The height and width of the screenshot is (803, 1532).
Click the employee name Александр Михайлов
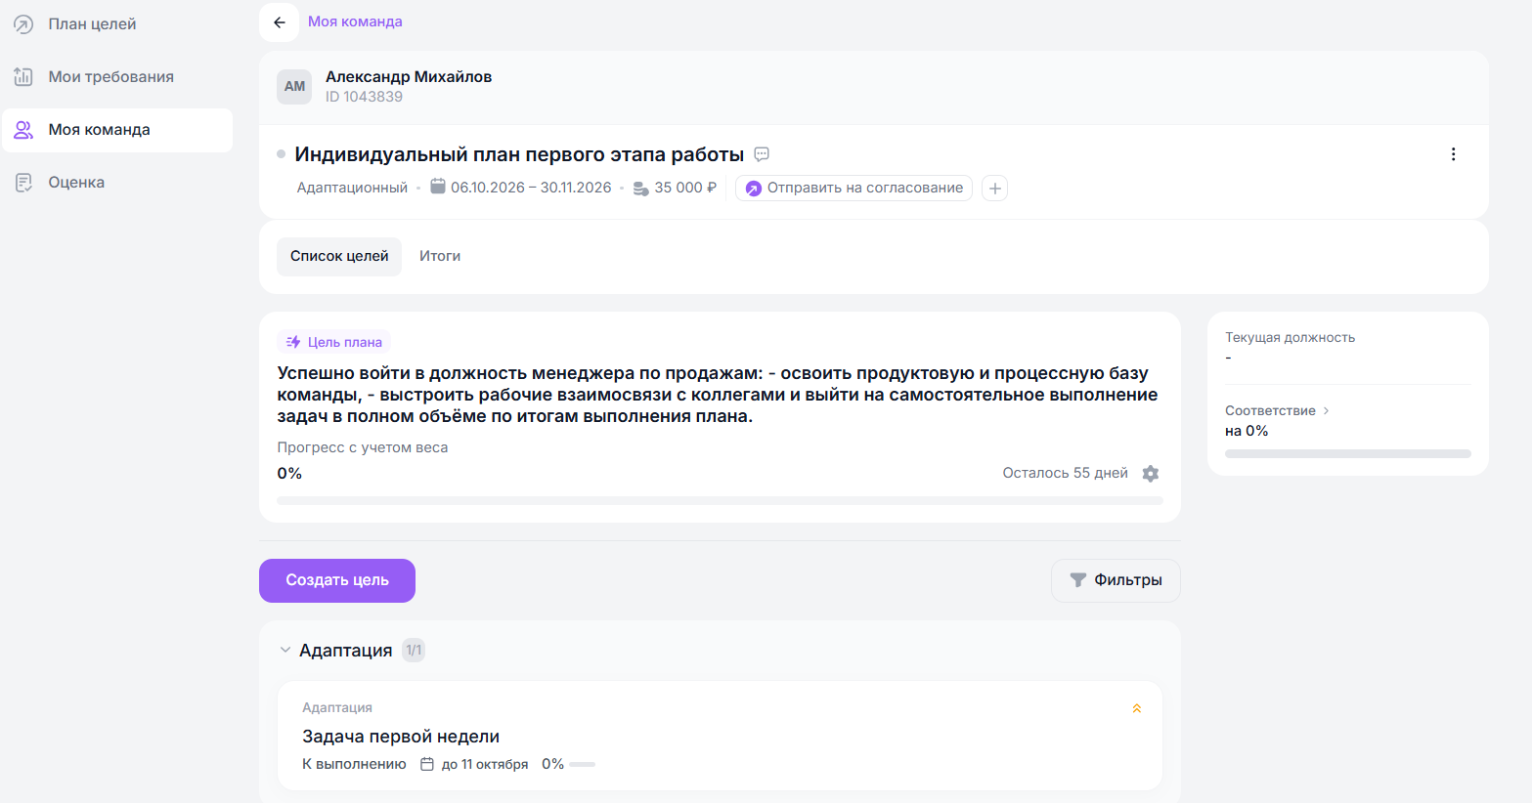click(409, 77)
